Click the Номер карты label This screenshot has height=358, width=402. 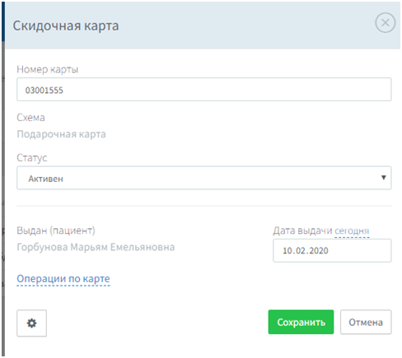coord(48,70)
